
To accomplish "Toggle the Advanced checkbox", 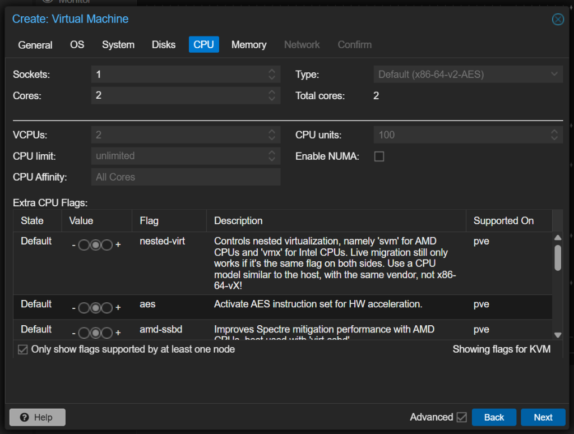I will point(462,417).
